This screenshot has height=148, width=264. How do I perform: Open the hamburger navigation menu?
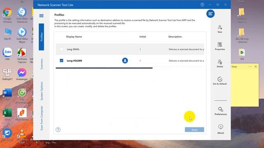point(41,16)
